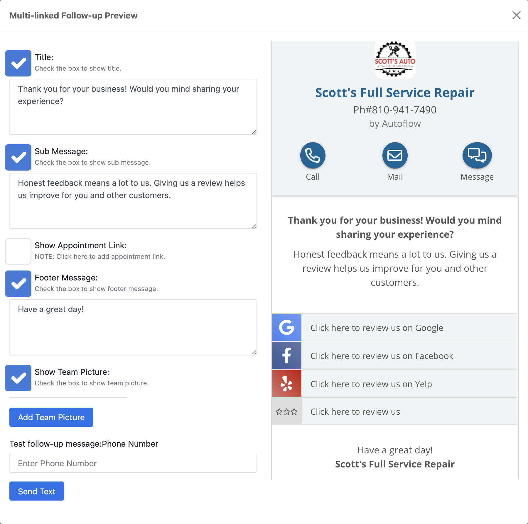Screen dimensions: 528x524
Task: Click the footer 'Scott's Full Service Repair' bold text
Action: point(395,464)
